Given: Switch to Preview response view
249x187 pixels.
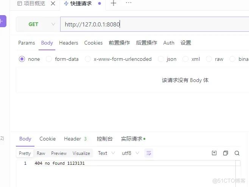Looking at the screenshot, I should point(59,153).
